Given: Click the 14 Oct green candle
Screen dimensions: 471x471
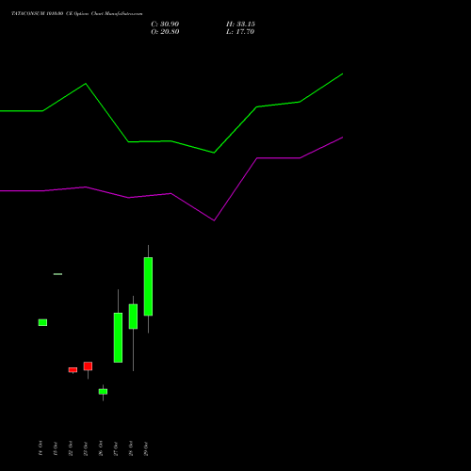Looking at the screenshot, I should point(42,322).
